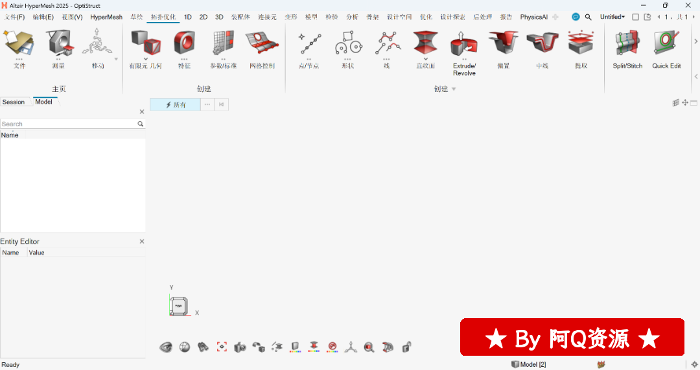Click the gray cube icon with color bar
This screenshot has width=700, height=370.
(x=295, y=347)
